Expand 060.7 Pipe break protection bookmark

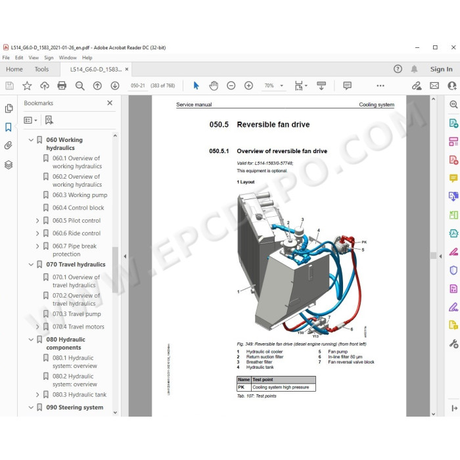click(x=37, y=246)
